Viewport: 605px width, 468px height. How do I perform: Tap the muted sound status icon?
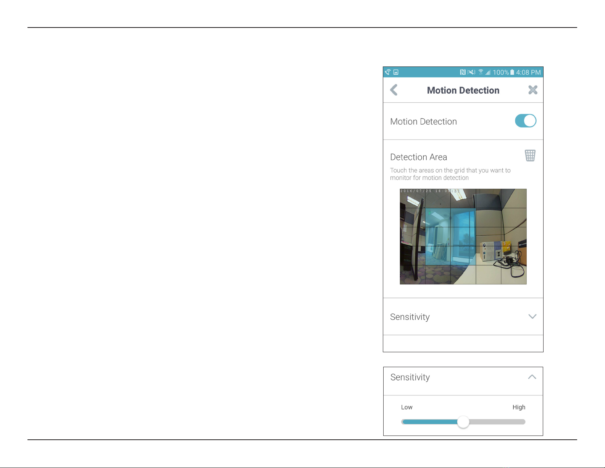pos(471,72)
